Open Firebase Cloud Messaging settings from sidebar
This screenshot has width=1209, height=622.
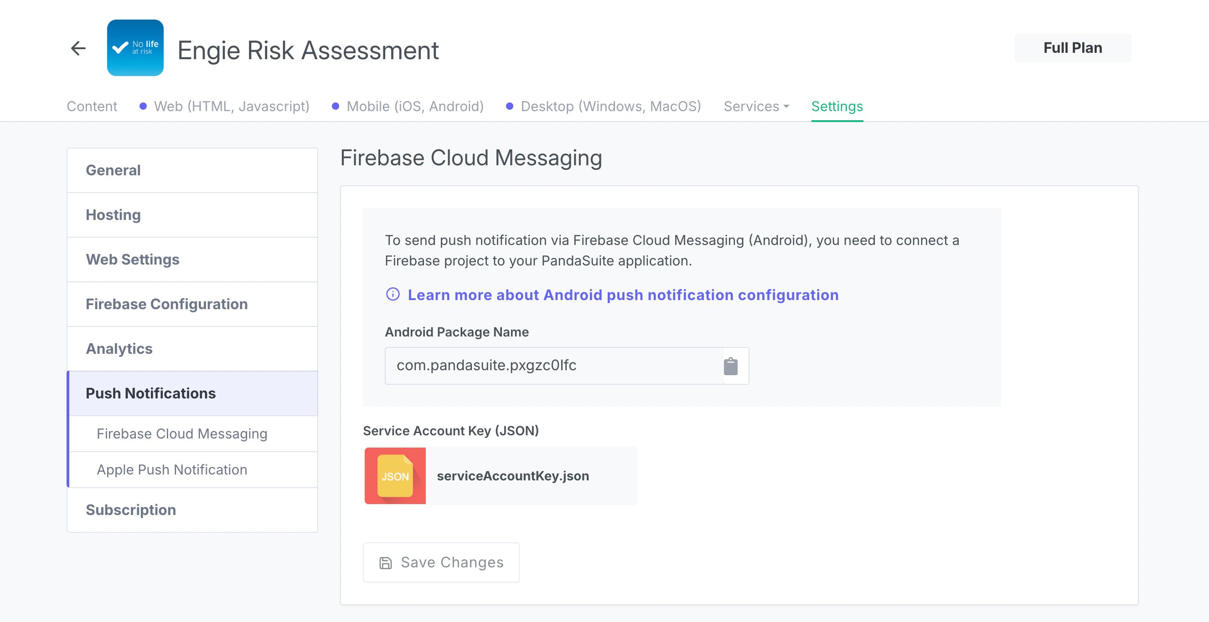click(x=181, y=433)
